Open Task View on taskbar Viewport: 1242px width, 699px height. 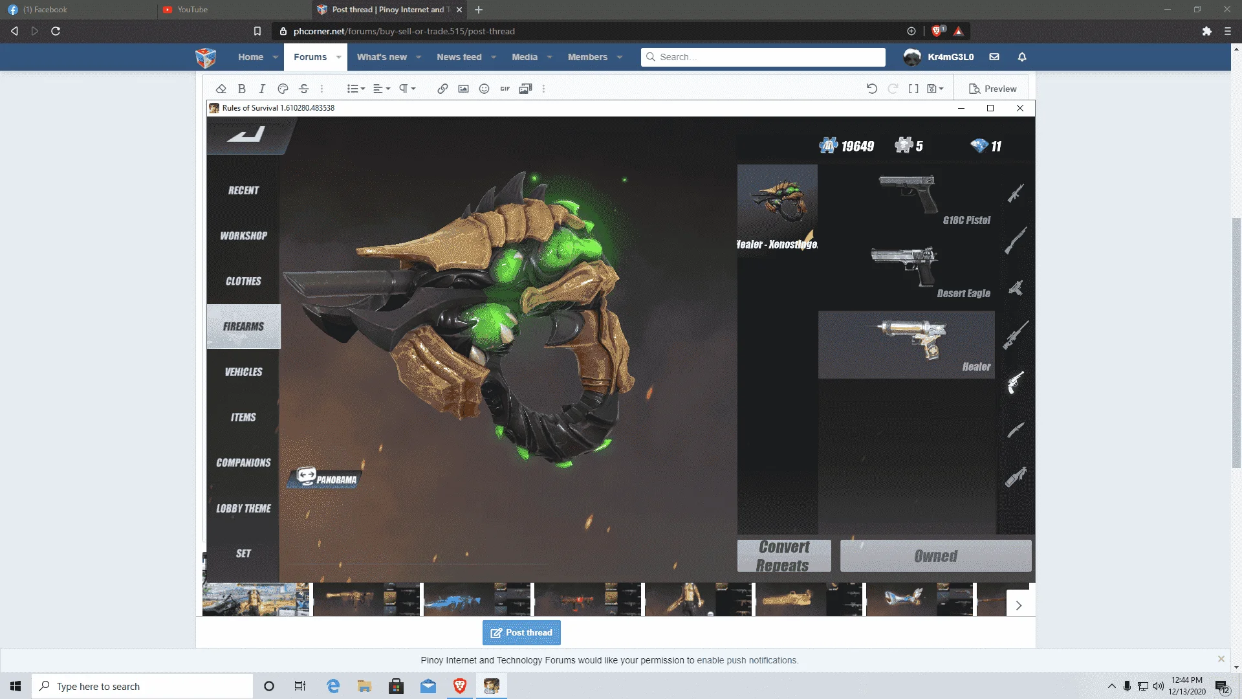click(x=300, y=686)
